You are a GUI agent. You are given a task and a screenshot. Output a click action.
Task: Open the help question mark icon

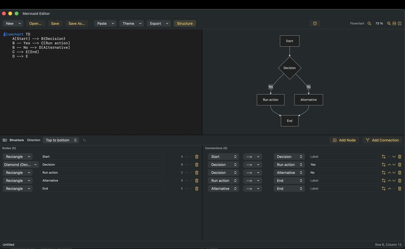315,23
